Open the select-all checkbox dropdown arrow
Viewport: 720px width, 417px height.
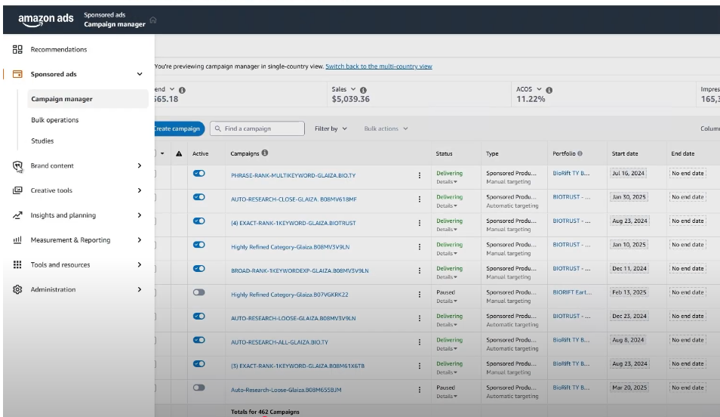tap(162, 153)
